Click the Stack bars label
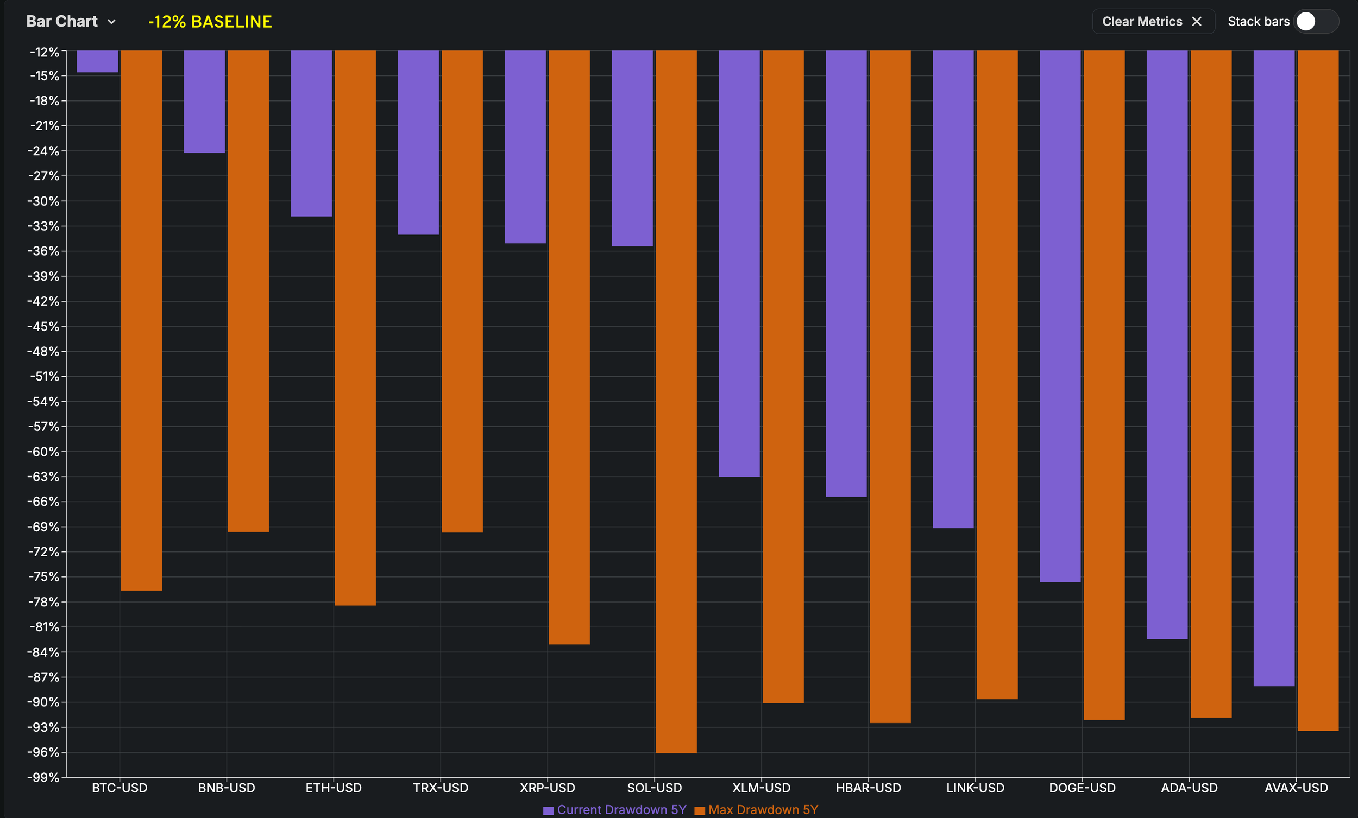1358x818 pixels. point(1258,22)
